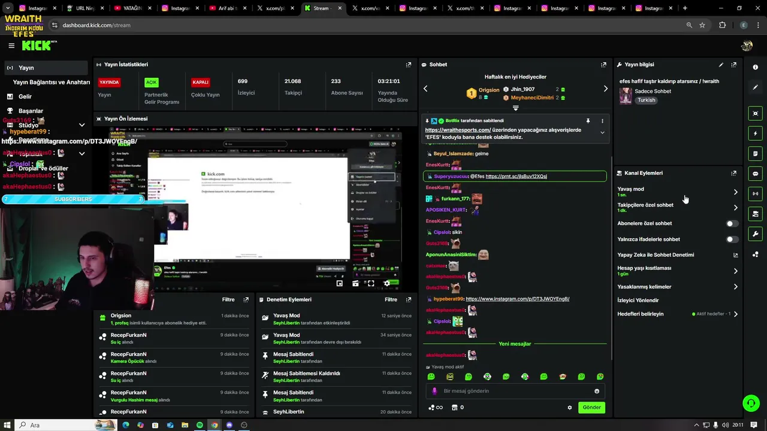
Task: Click the broadcast signal sidebar icon
Action: [755, 193]
